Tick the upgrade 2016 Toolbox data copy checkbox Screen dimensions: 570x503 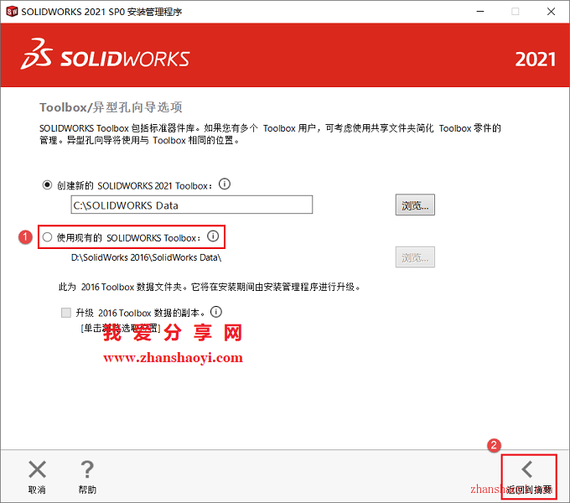pyautogui.click(x=65, y=313)
